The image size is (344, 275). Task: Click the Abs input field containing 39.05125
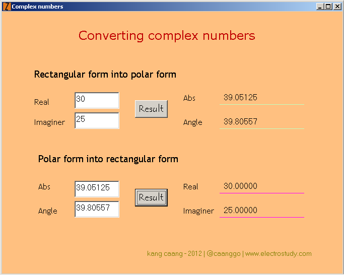pyautogui.click(x=97, y=189)
